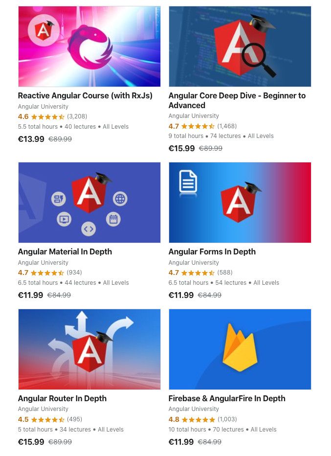Viewport: 331px width, 456px height.
Task: Open 'Angular Core Deep Dive' title link
Action: pos(237,100)
